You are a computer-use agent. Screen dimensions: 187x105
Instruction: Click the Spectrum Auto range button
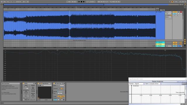click(55, 100)
